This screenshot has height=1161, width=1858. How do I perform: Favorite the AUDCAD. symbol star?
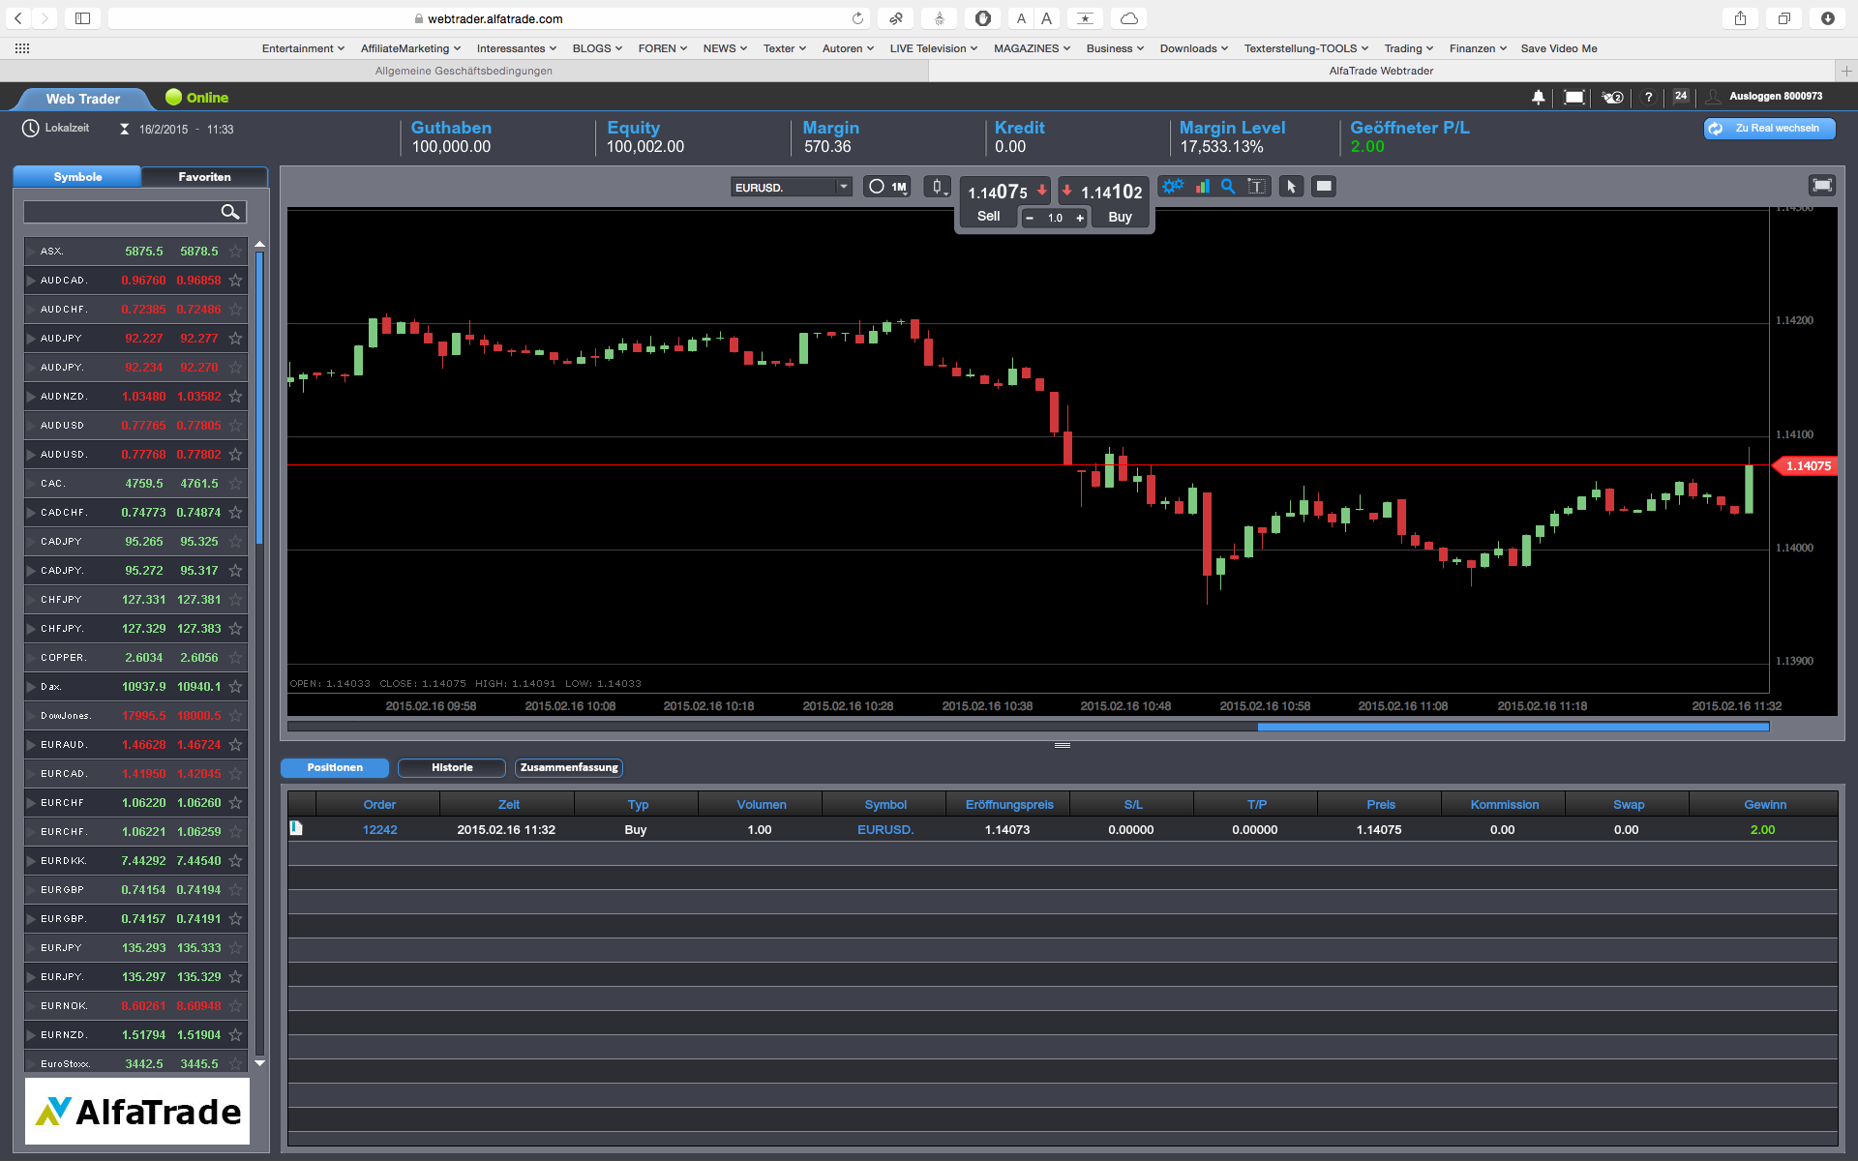[x=235, y=281]
